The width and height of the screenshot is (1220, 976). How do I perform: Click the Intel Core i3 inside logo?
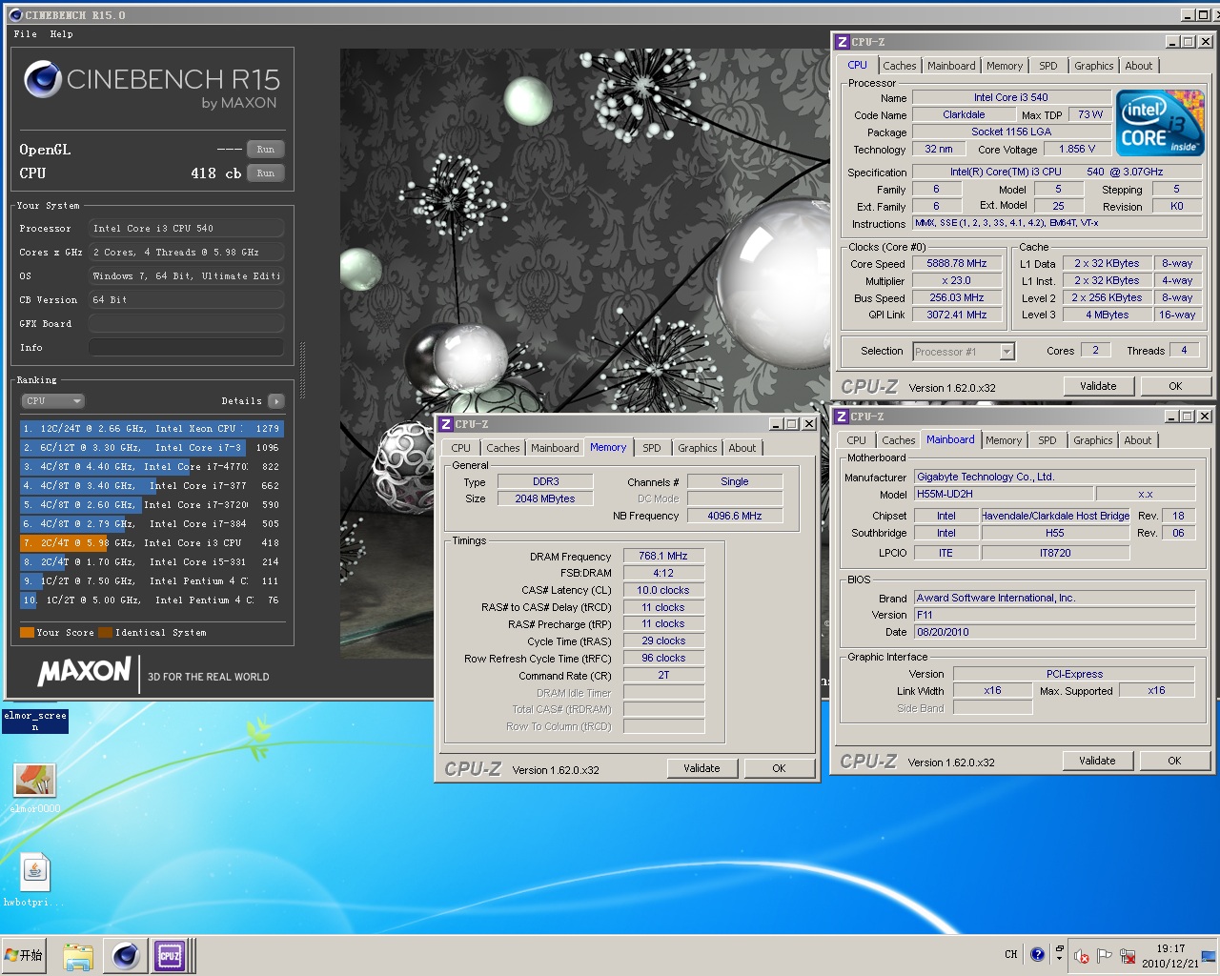(1160, 123)
